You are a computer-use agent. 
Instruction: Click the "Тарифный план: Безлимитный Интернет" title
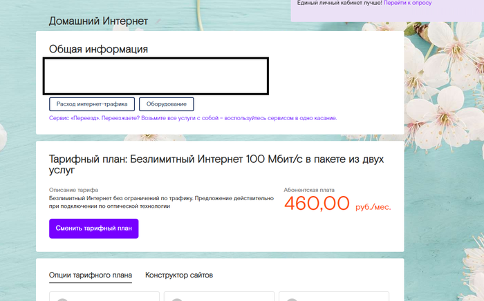216,164
